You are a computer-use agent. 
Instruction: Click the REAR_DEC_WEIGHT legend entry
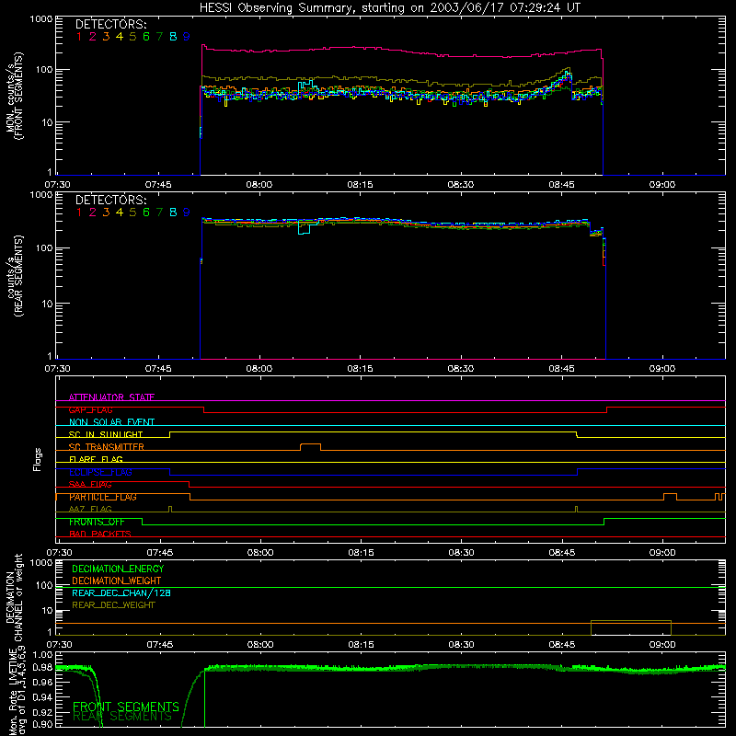(113, 605)
